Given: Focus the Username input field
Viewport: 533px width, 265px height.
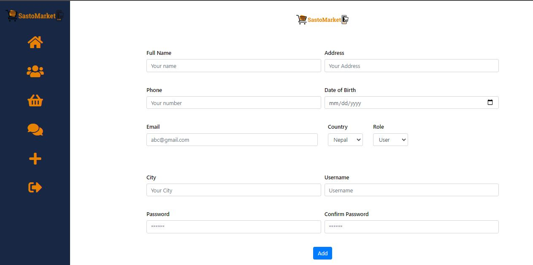Looking at the screenshot, I should pyautogui.click(x=411, y=190).
